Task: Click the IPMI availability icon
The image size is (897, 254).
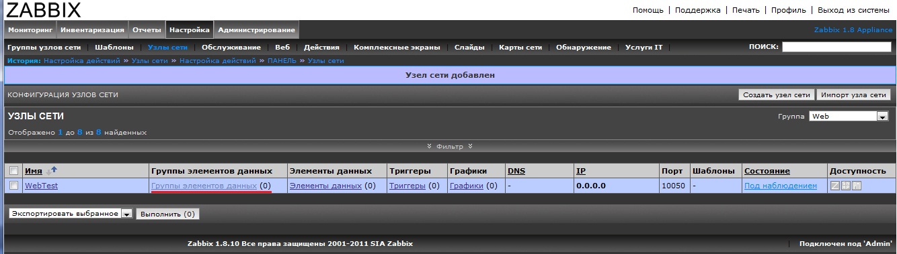Action: [857, 186]
